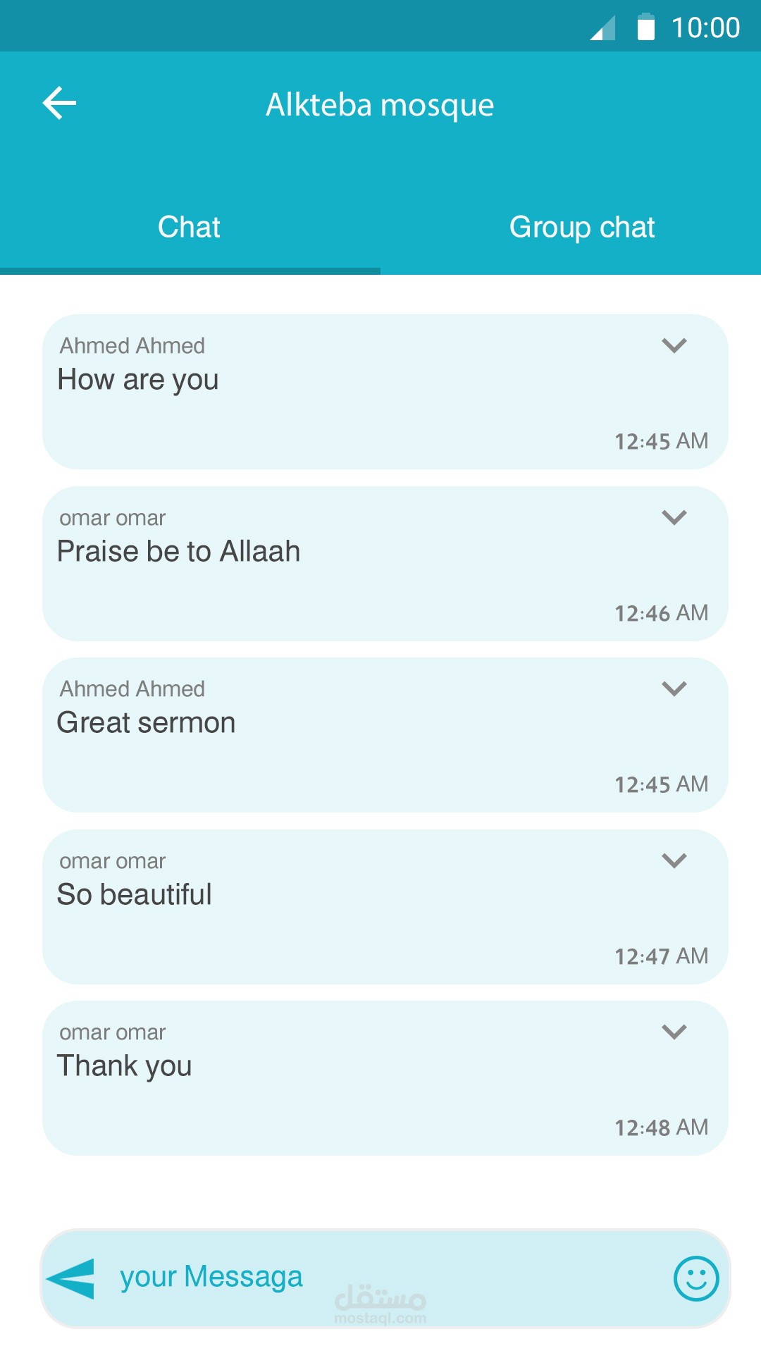Open chevron on "Praise be to Allaah" message

(674, 517)
